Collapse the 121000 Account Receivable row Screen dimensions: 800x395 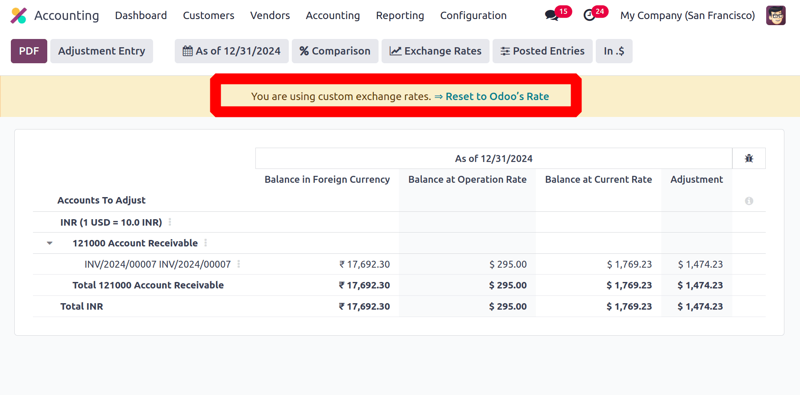pos(50,243)
